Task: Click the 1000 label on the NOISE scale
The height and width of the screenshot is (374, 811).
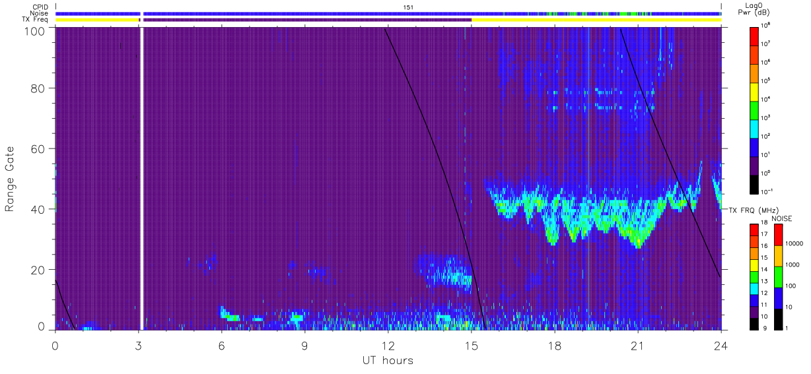Action: point(793,265)
